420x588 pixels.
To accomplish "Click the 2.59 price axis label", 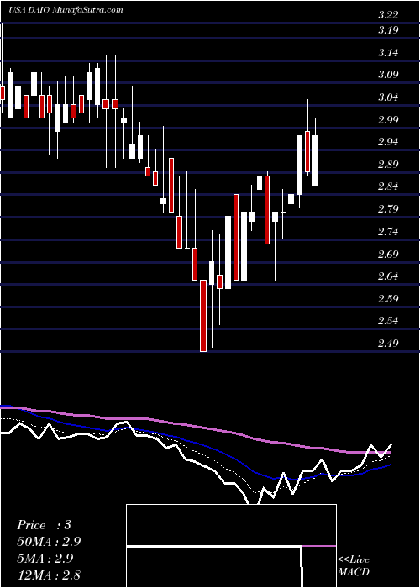I will [x=388, y=298].
